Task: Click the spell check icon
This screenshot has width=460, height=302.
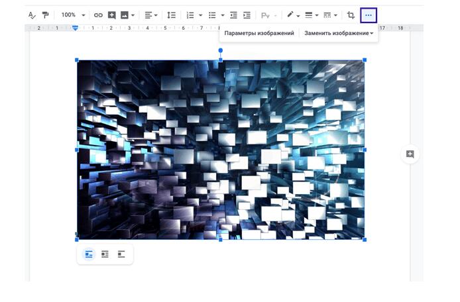Action: point(30,15)
